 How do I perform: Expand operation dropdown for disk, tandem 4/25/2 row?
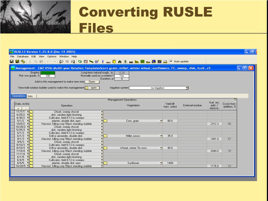click(102, 115)
